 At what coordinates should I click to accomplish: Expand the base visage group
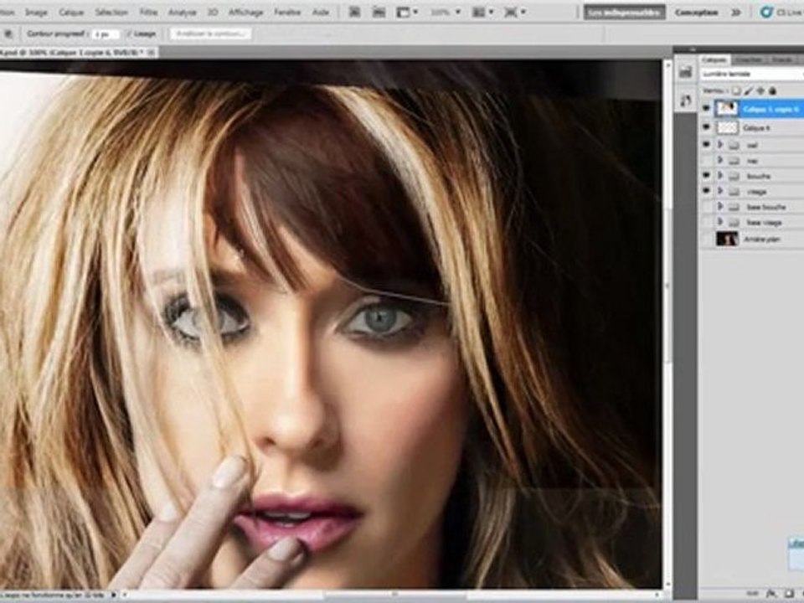720,222
